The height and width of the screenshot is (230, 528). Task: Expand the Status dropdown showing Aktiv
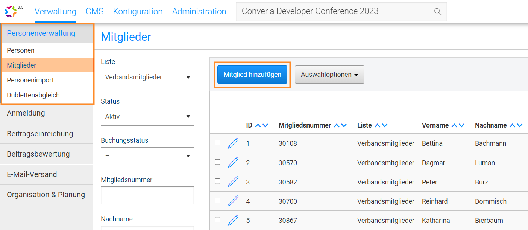[147, 117]
